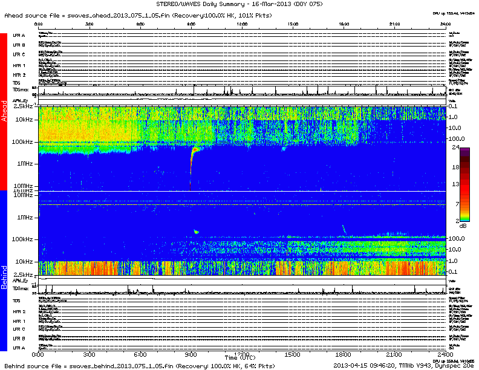Image resolution: width=479 pixels, height=370 pixels.
Task: Select the LFR A row label in Ahead panel
Action: (x=19, y=36)
